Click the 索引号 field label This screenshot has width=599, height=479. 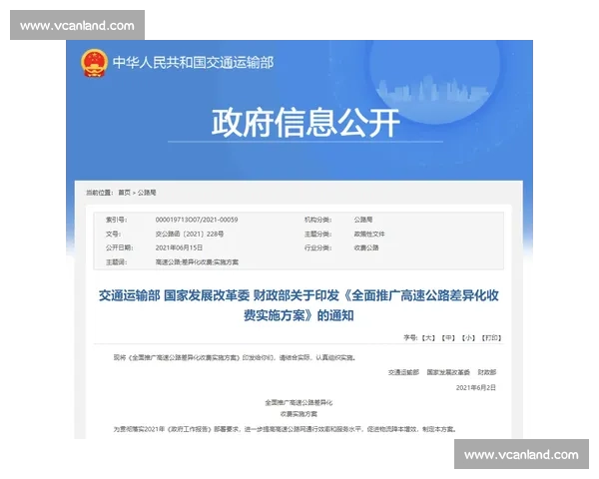coord(116,220)
